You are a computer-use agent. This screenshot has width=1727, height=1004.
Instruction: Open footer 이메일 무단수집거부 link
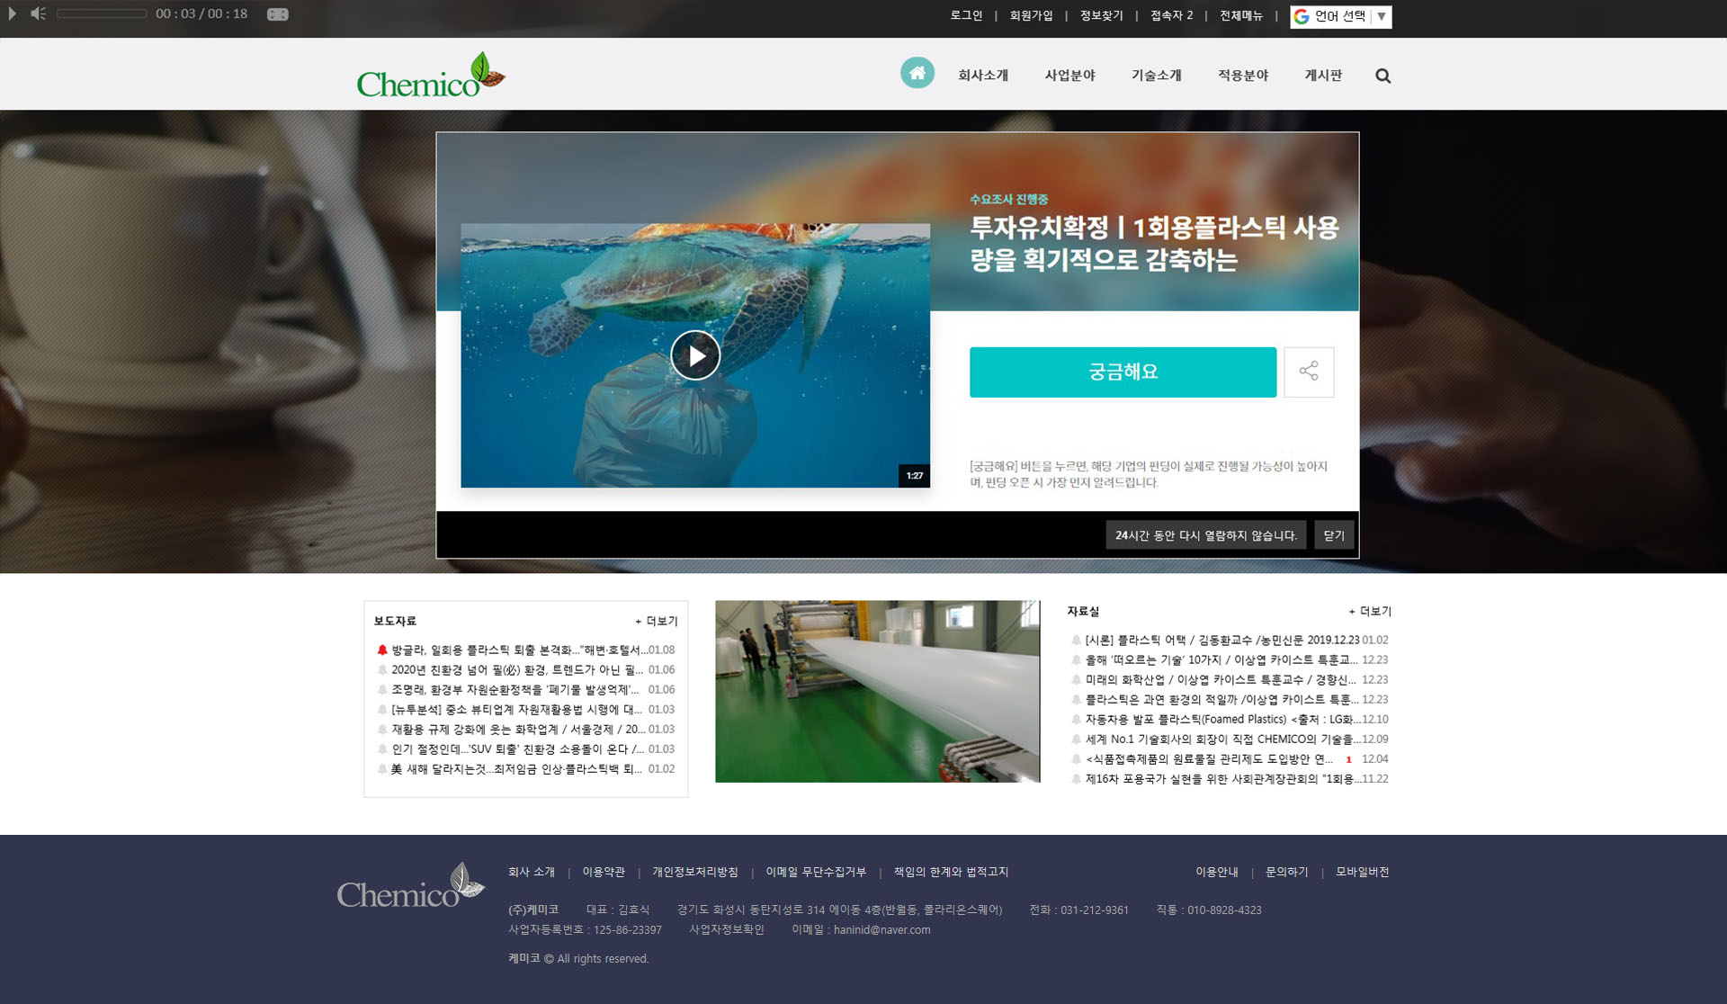coord(816,872)
